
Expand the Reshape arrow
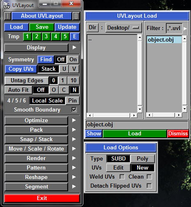click(x=74, y=177)
